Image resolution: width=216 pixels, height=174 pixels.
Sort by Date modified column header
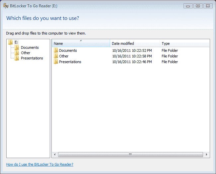[x=135, y=43]
